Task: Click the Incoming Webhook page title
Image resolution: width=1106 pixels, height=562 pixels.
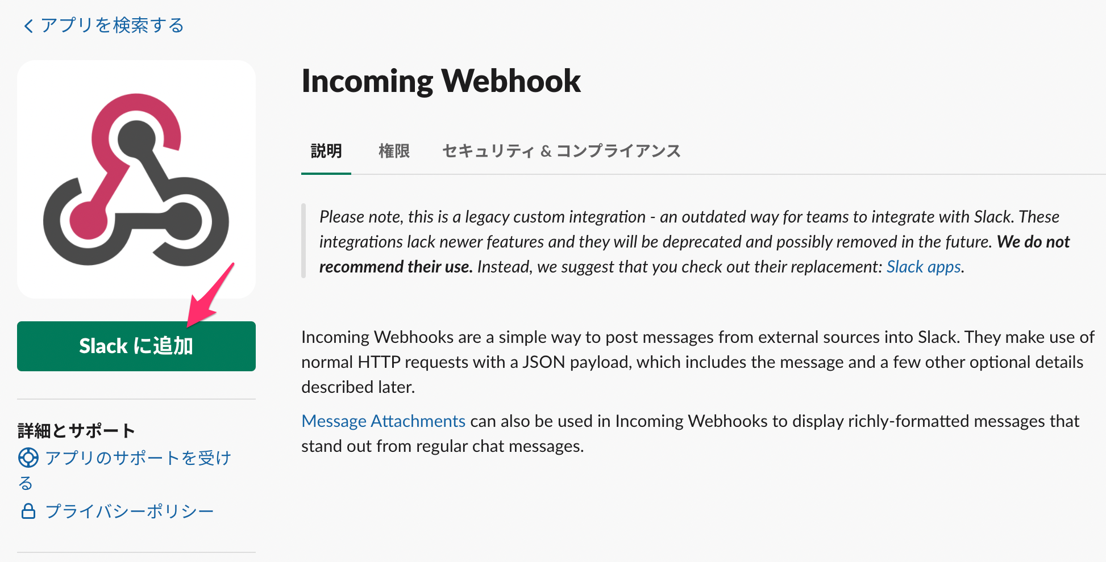Action: (x=441, y=81)
